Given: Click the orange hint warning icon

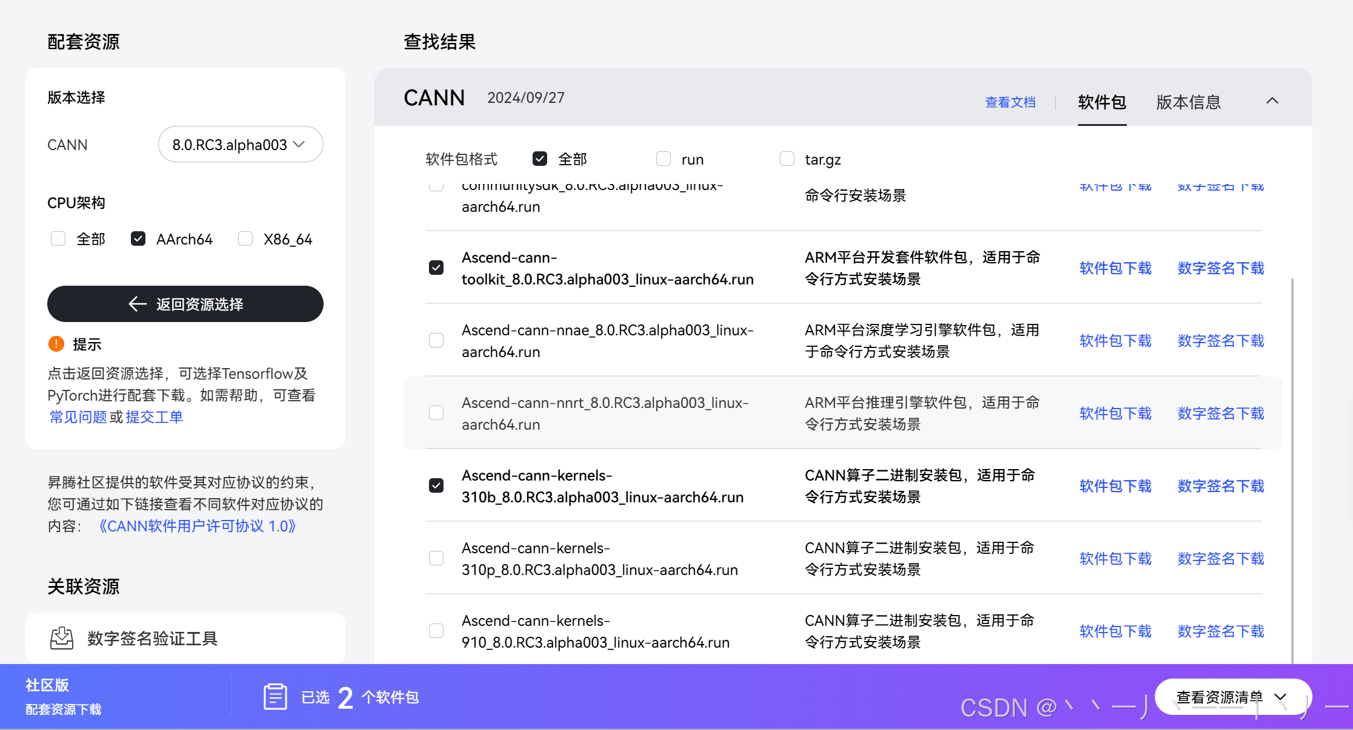Looking at the screenshot, I should point(56,344).
